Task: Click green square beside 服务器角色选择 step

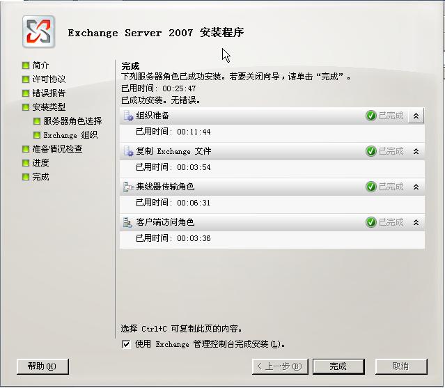Action: pyautogui.click(x=37, y=121)
